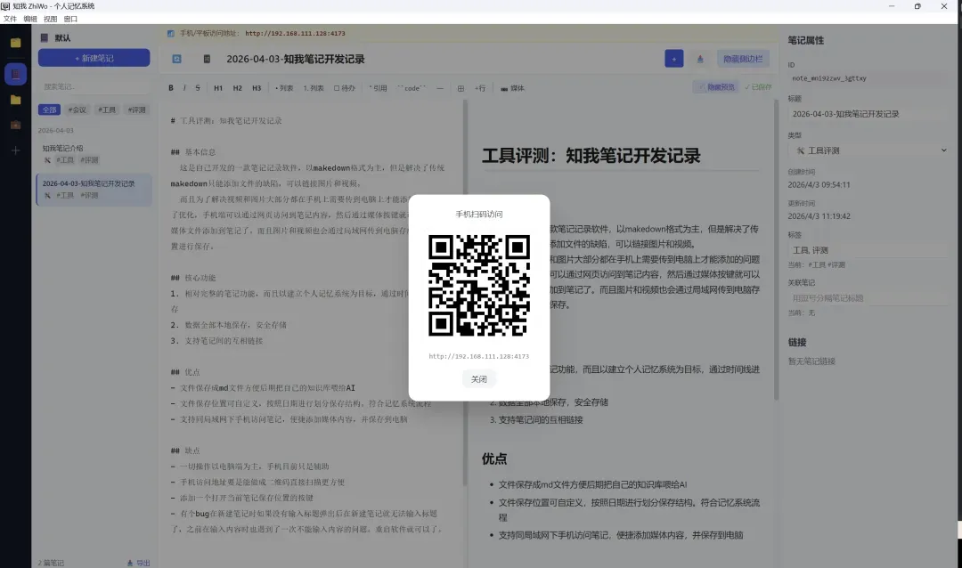
Task: Filter notes by #工具 tag chip
Action: tap(107, 110)
